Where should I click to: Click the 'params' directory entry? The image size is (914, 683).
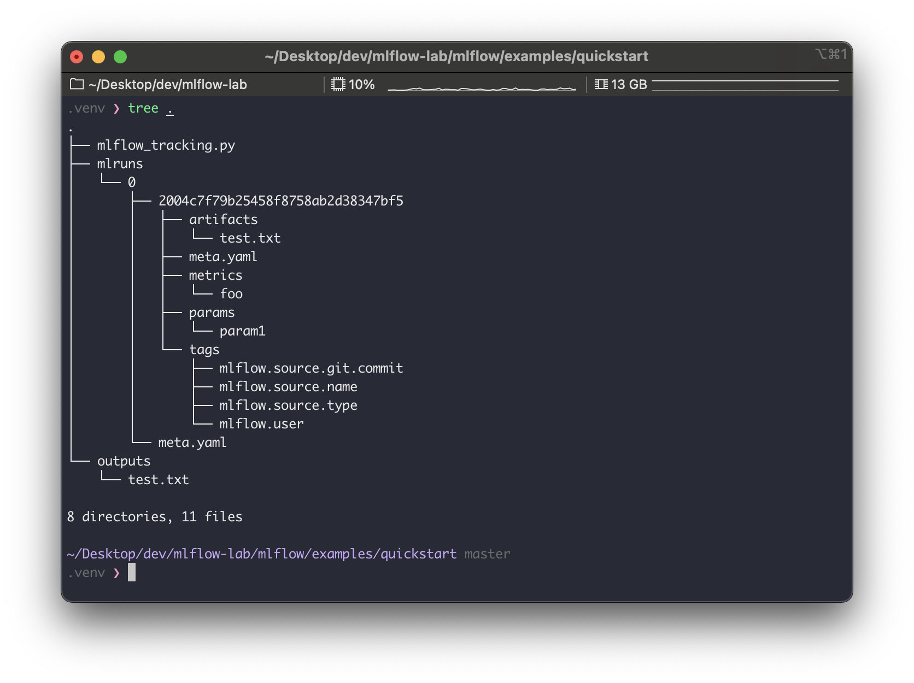[x=212, y=313]
